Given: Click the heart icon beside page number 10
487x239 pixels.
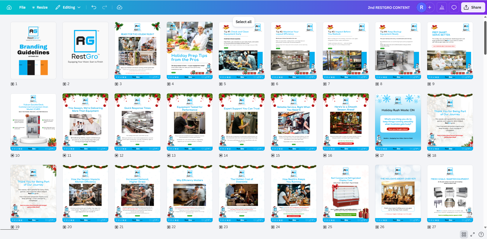Looking at the screenshot, I should [x=12, y=155].
